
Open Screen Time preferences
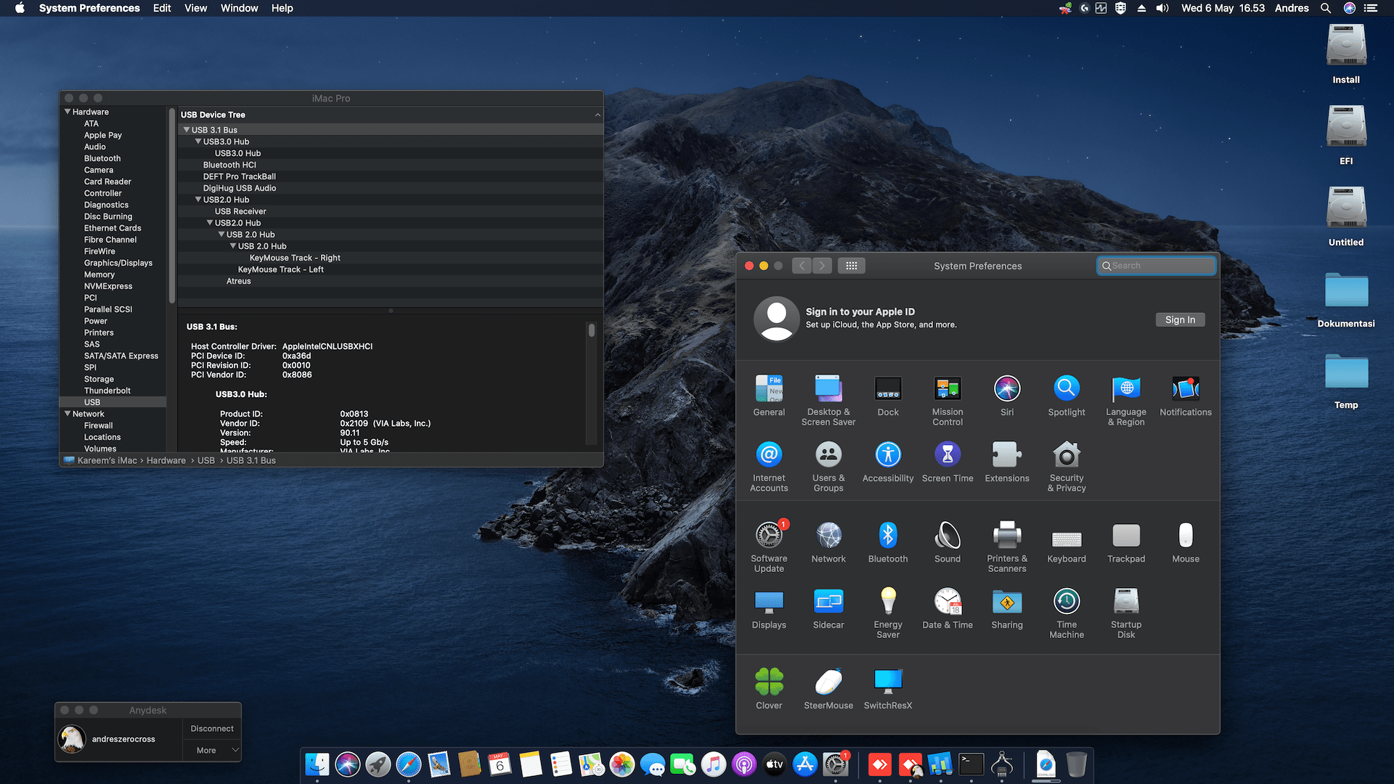pyautogui.click(x=947, y=462)
